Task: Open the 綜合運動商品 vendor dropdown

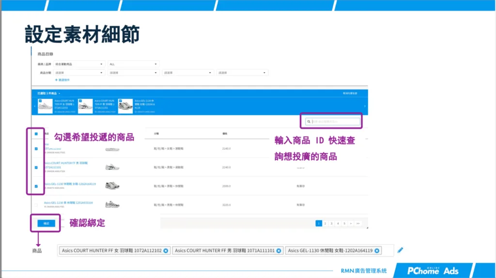Action: point(78,64)
